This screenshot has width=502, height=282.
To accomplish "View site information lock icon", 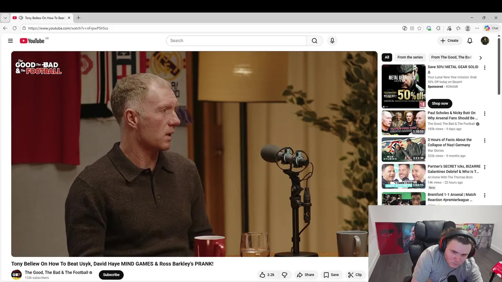I will coord(24,28).
